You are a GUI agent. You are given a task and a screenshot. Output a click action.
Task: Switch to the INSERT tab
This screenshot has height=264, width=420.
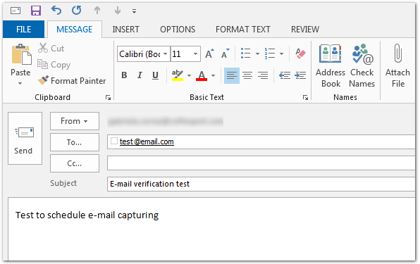click(125, 29)
